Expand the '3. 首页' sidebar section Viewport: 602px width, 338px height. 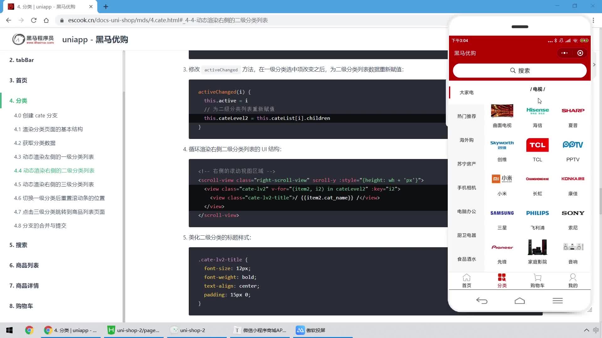(x=18, y=80)
